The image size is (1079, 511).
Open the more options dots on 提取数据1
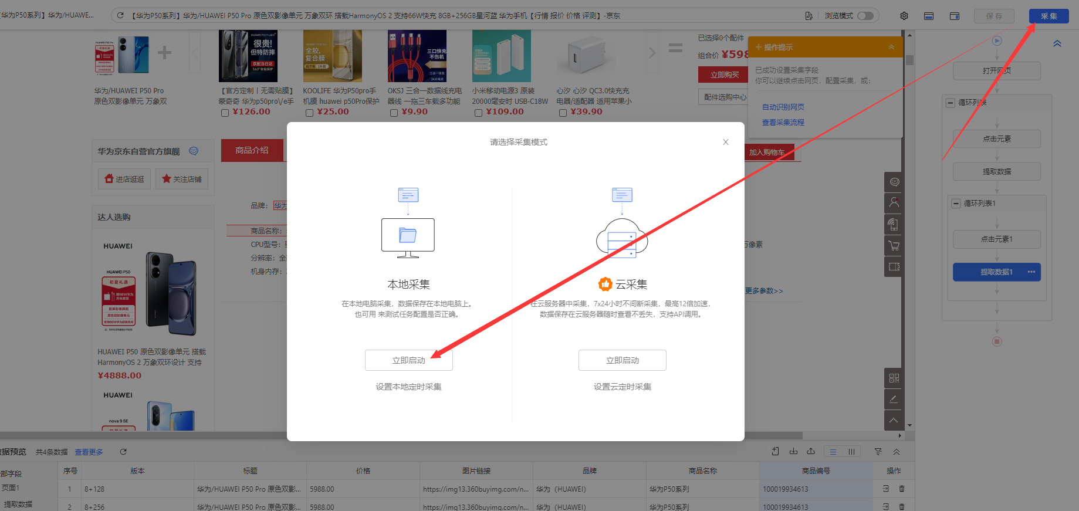tap(1031, 272)
